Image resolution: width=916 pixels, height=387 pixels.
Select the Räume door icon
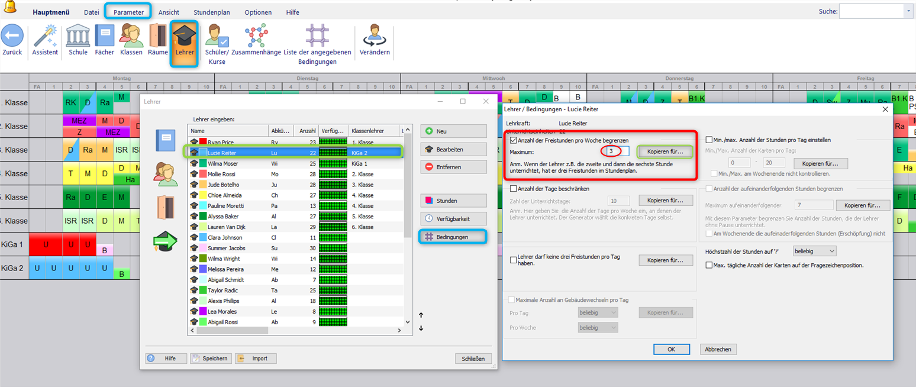coord(158,36)
